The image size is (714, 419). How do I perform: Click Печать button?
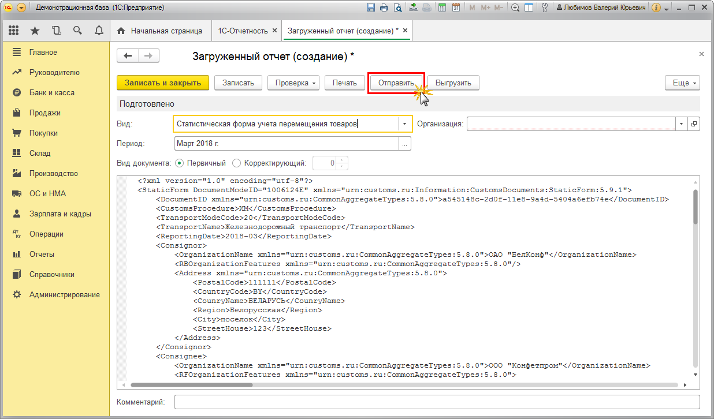click(x=344, y=83)
